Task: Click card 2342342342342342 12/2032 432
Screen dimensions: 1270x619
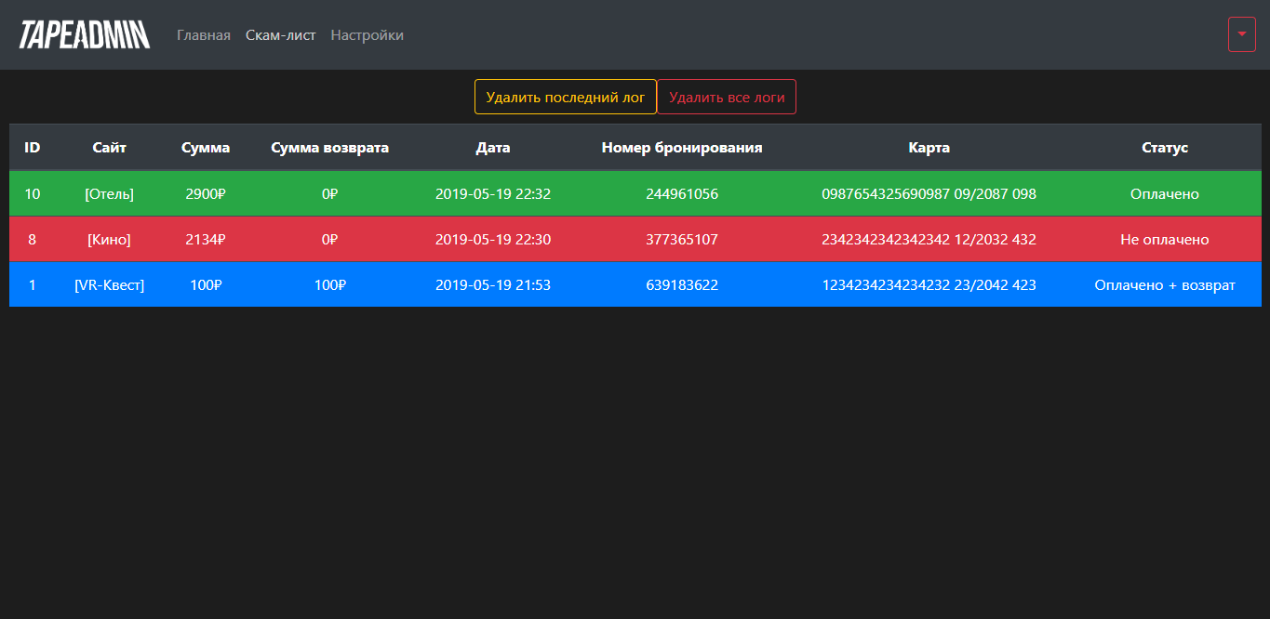Action: coord(929,240)
